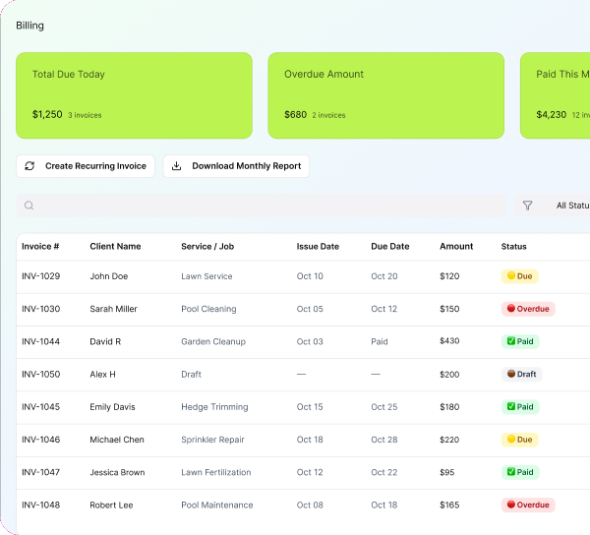590x535 pixels.
Task: Select the Robert Lee Overdue status badge
Action: pos(528,505)
